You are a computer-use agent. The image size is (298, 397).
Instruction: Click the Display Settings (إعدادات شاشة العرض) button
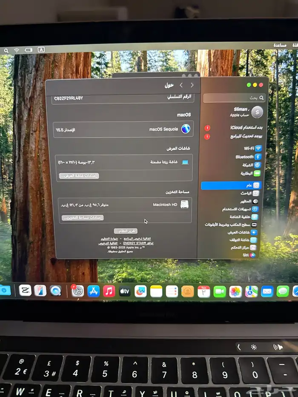click(79, 176)
